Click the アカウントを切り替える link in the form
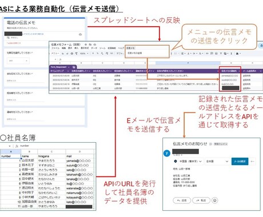The width and height of the screenshot is (263, 217). [x=33, y=34]
